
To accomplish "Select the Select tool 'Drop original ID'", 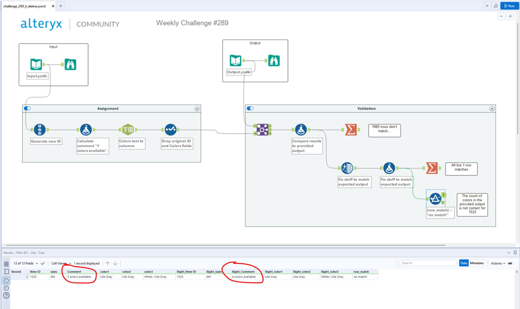I will point(170,130).
